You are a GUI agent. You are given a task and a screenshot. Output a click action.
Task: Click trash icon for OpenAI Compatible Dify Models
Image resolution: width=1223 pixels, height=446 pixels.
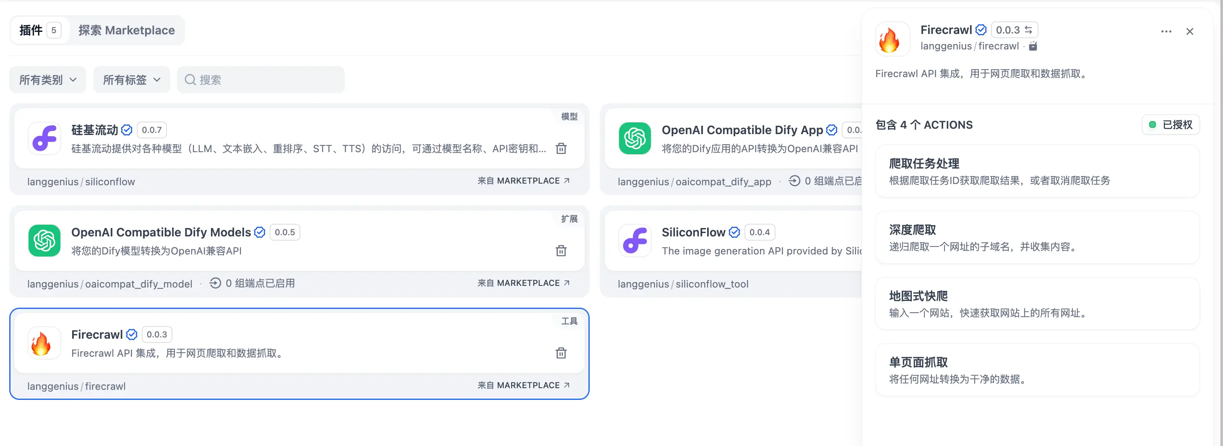[x=561, y=251]
